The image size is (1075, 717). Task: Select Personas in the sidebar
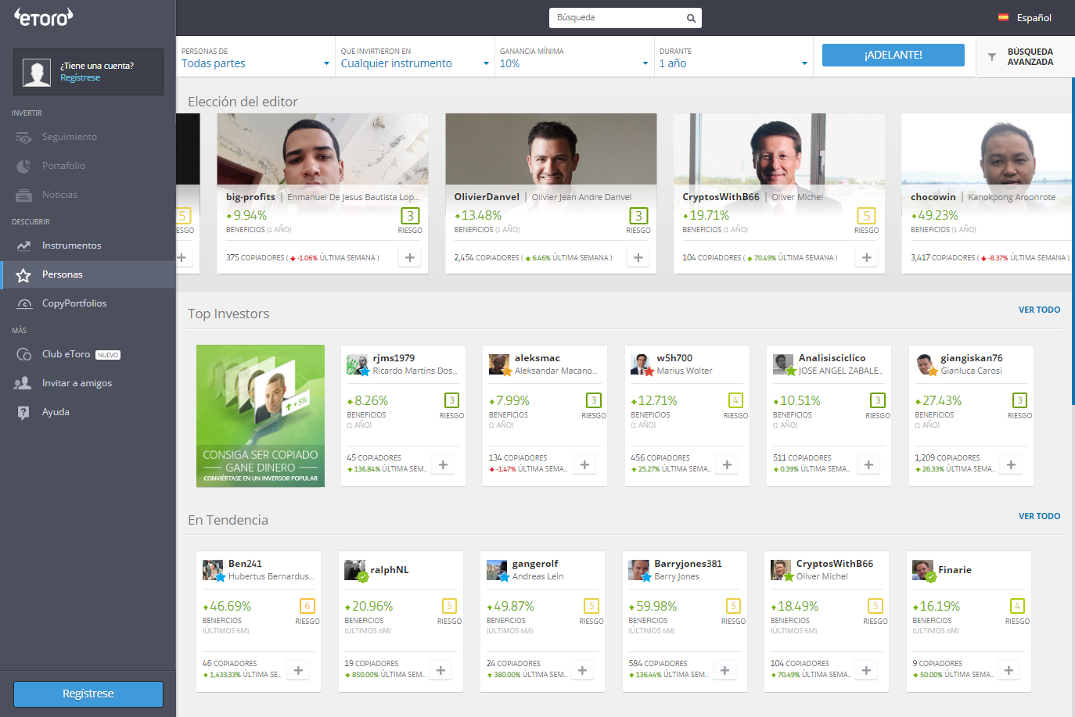[x=88, y=274]
